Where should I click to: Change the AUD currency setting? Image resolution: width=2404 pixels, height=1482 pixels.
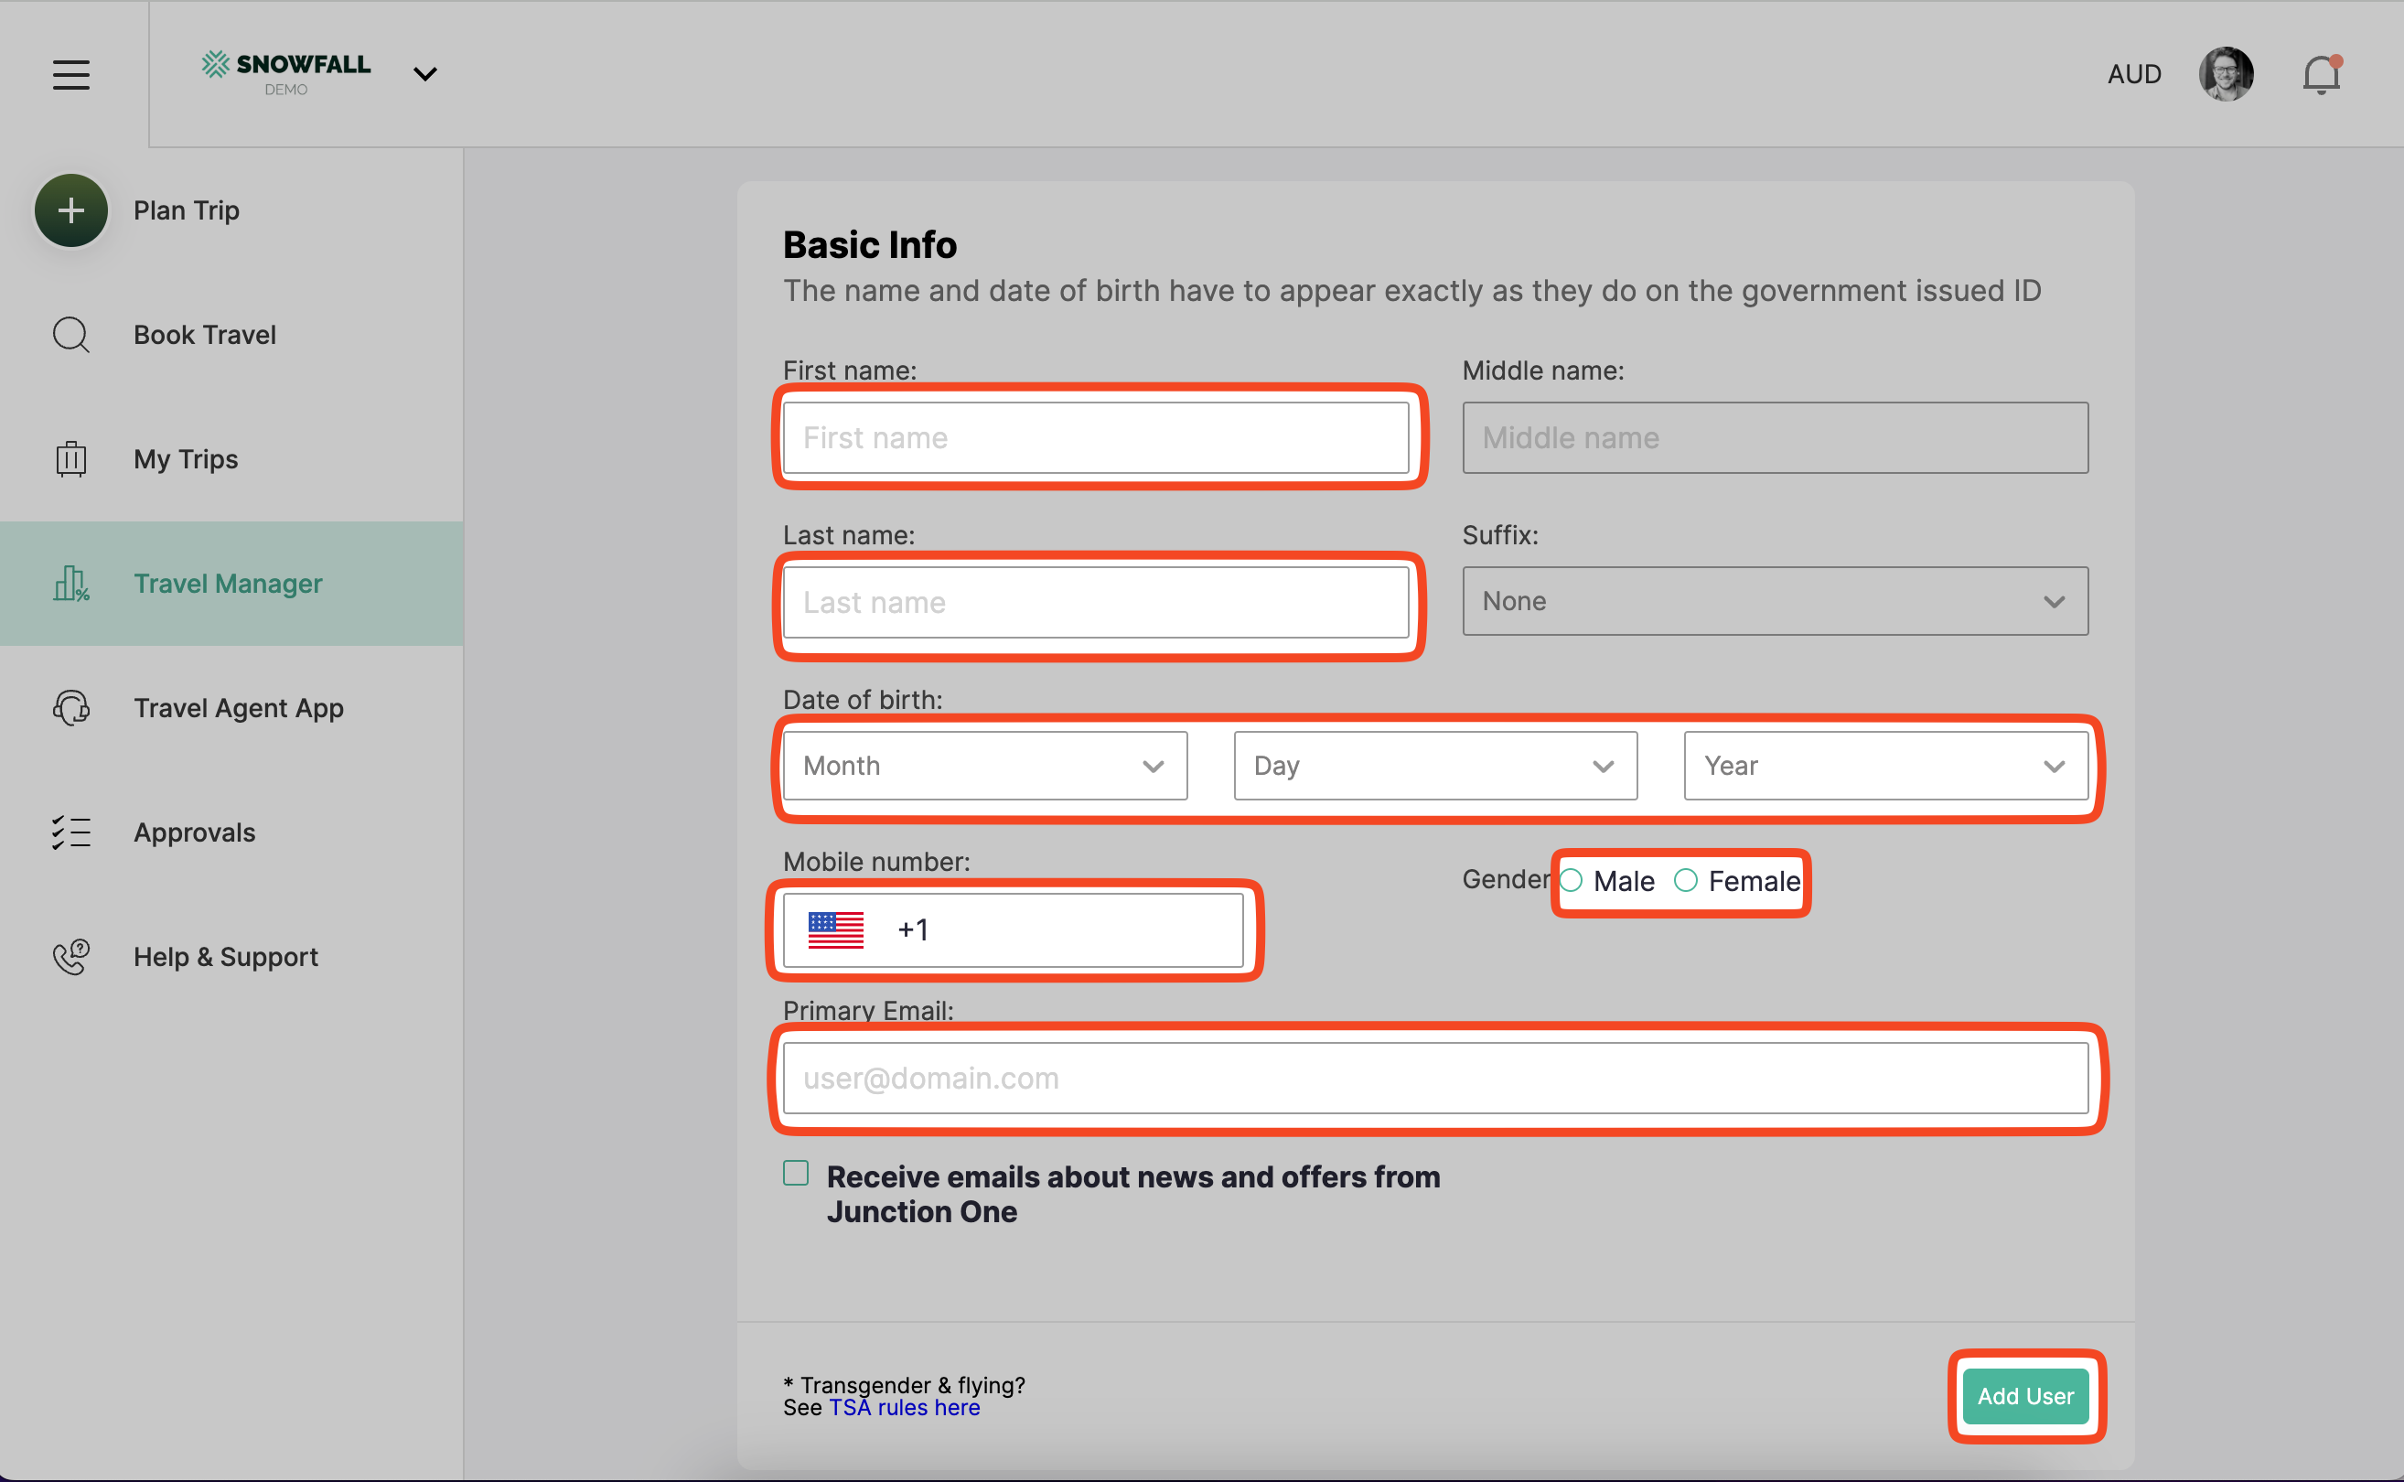pos(2134,74)
